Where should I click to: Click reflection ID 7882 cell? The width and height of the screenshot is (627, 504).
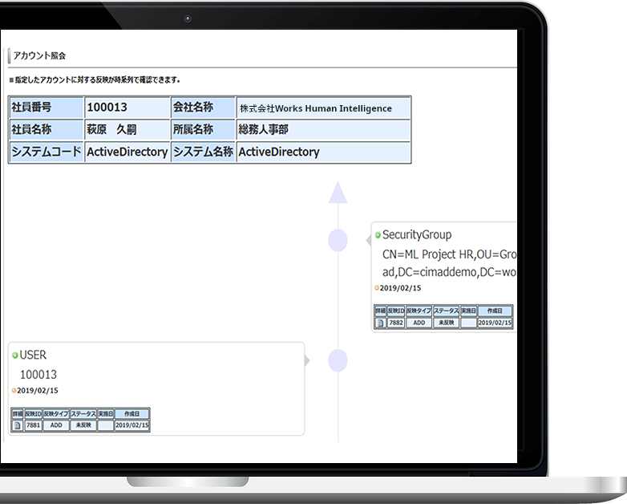[396, 323]
